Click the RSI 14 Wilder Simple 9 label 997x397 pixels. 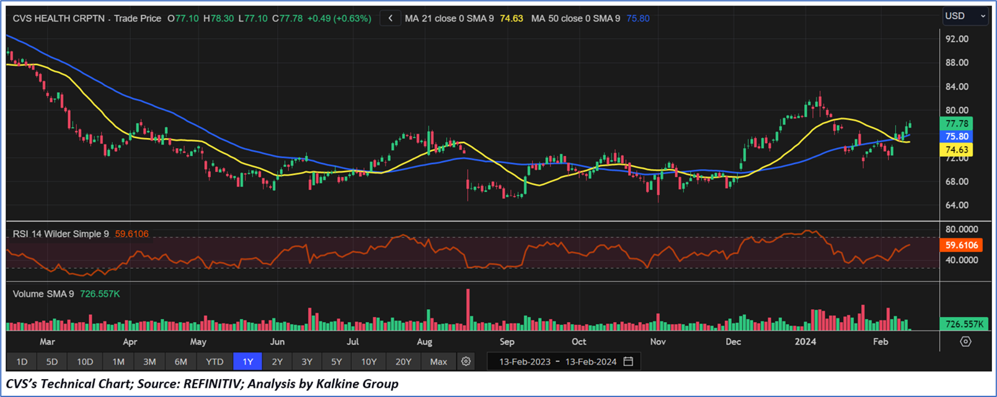point(61,234)
